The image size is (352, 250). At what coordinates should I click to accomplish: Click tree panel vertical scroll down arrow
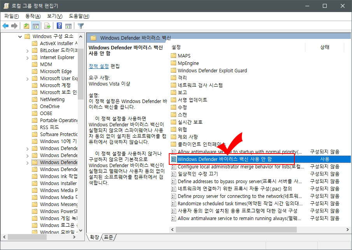coord(81,231)
